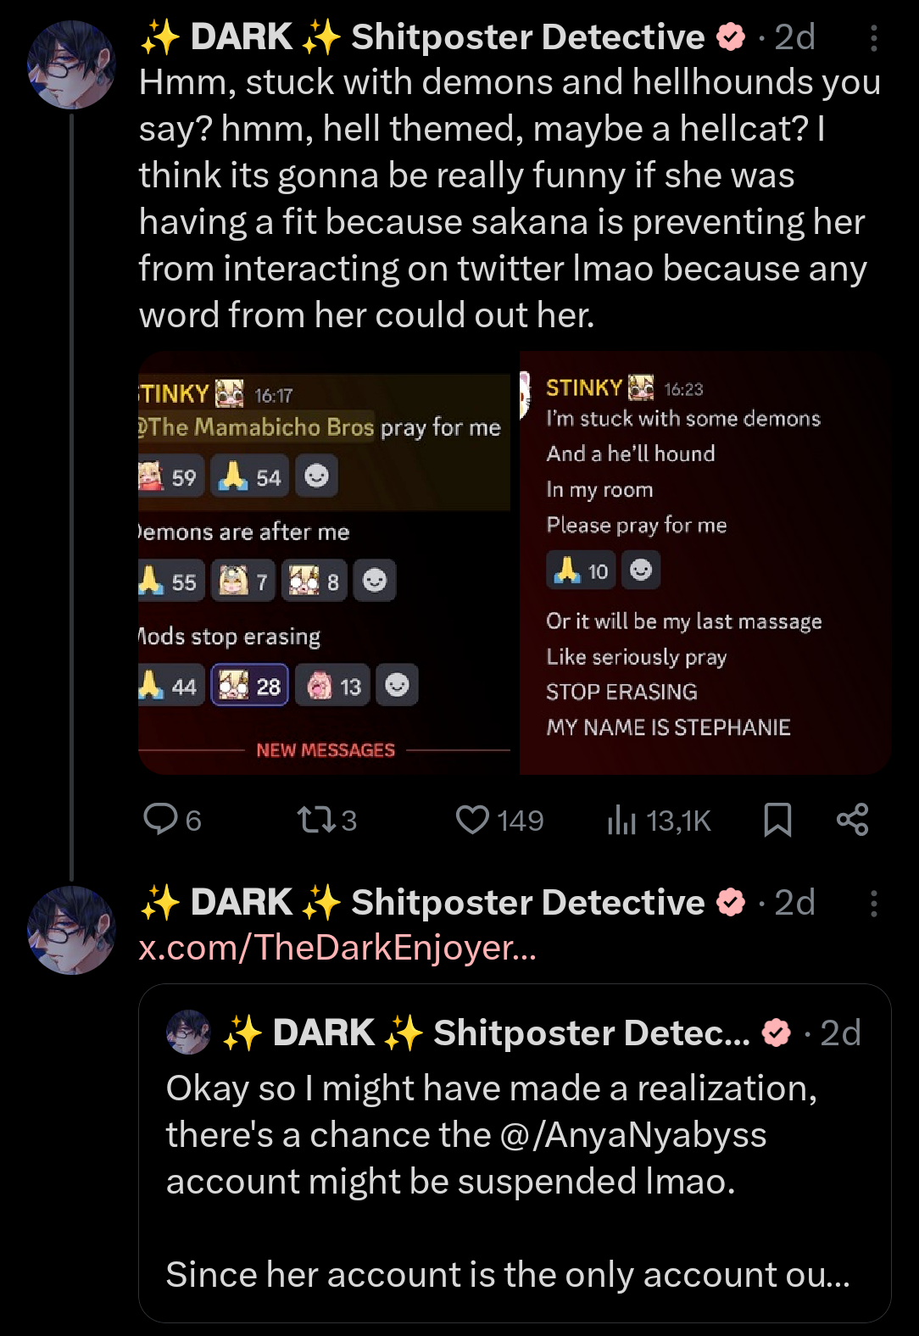Bookmark the first tweet
Screen dimensions: 919x1336
tap(777, 820)
